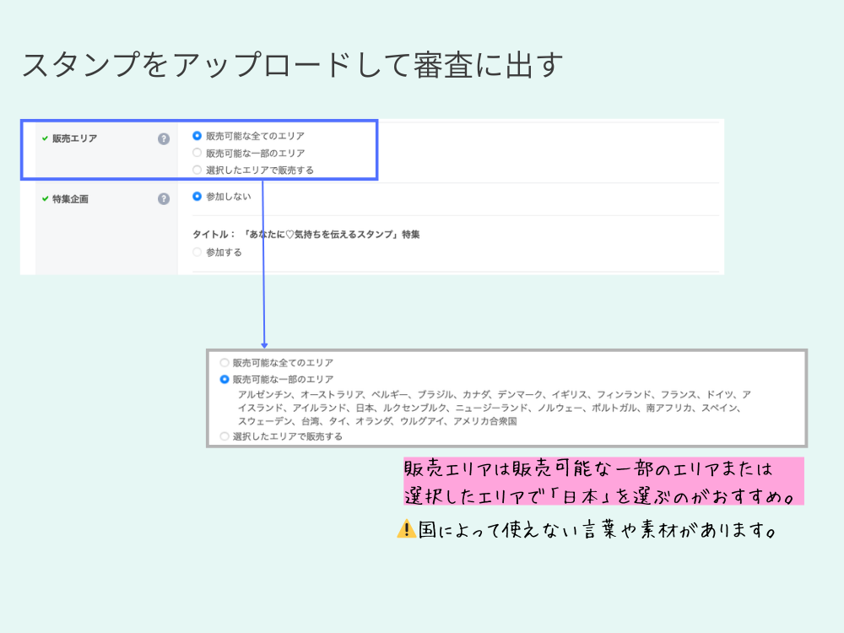Choose the 参加する radio option
This screenshot has height=633, width=844.
click(197, 252)
